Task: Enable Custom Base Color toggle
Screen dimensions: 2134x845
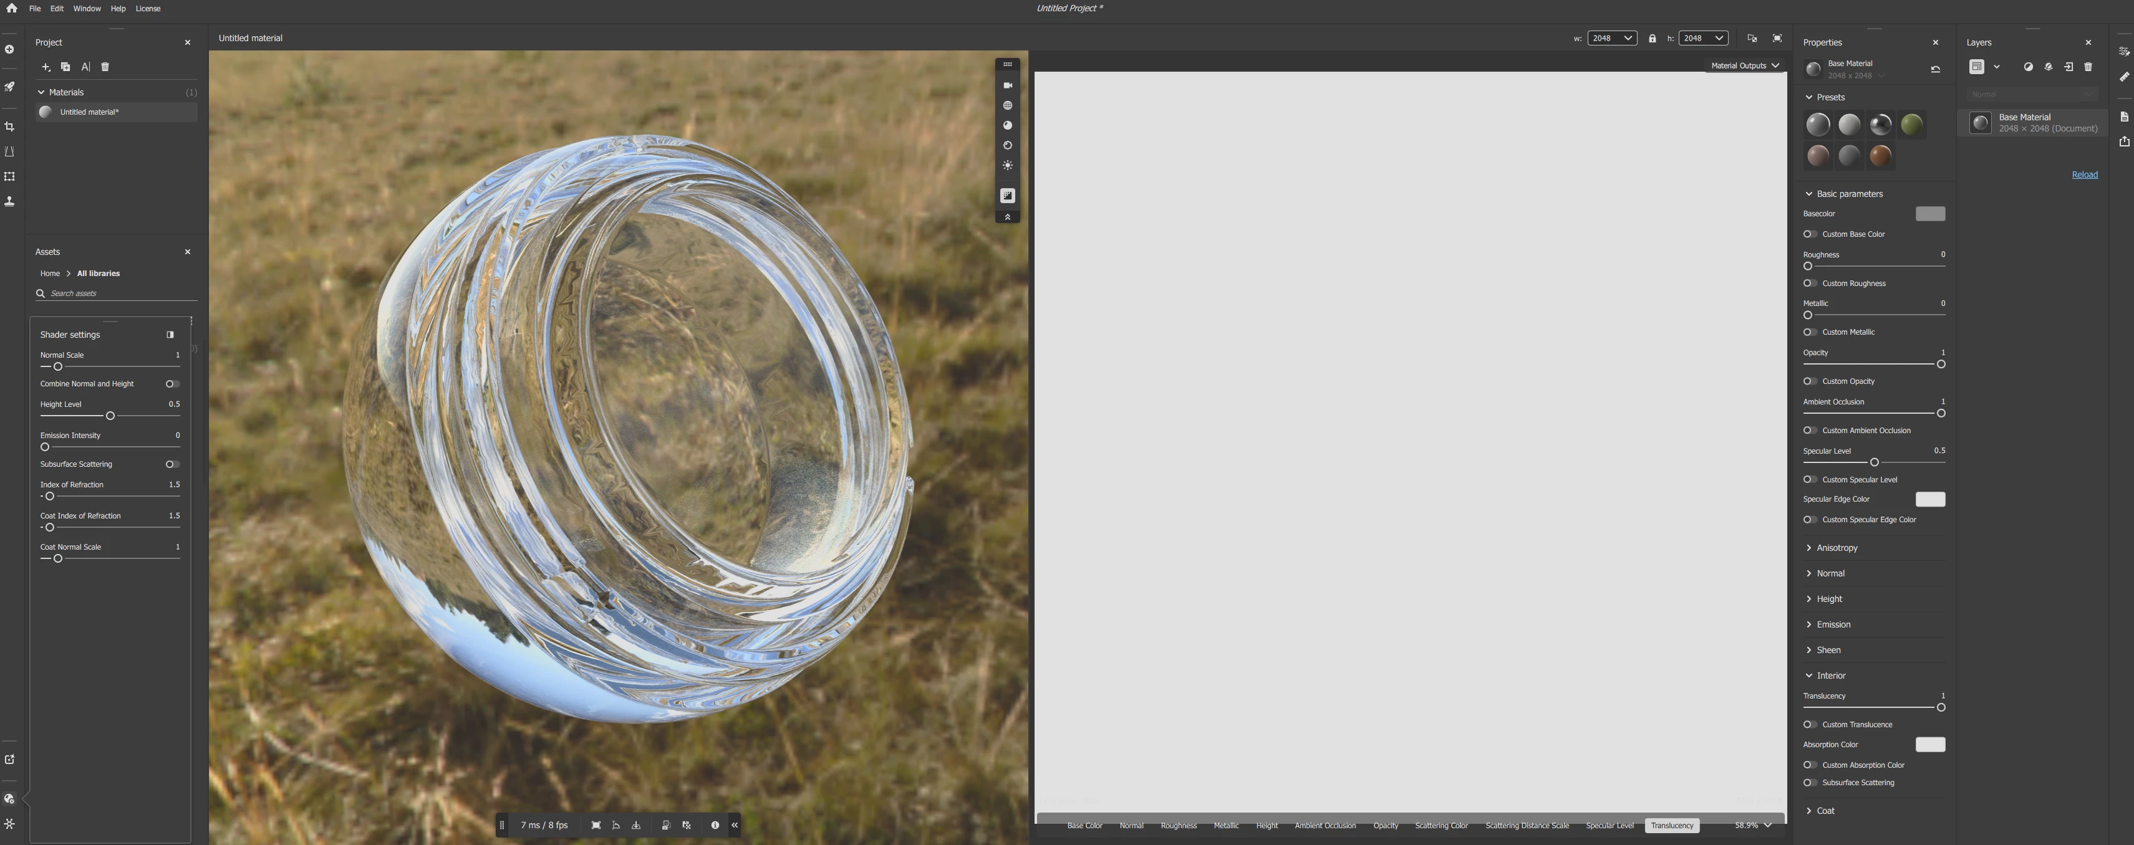Action: click(x=1810, y=234)
